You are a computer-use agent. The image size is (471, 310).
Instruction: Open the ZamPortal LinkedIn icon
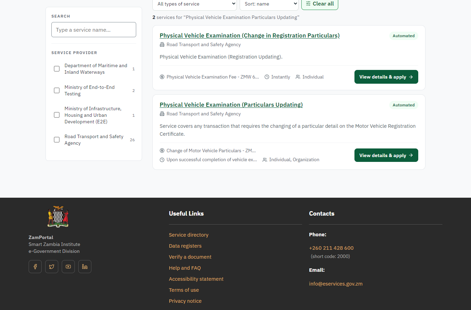point(85,267)
